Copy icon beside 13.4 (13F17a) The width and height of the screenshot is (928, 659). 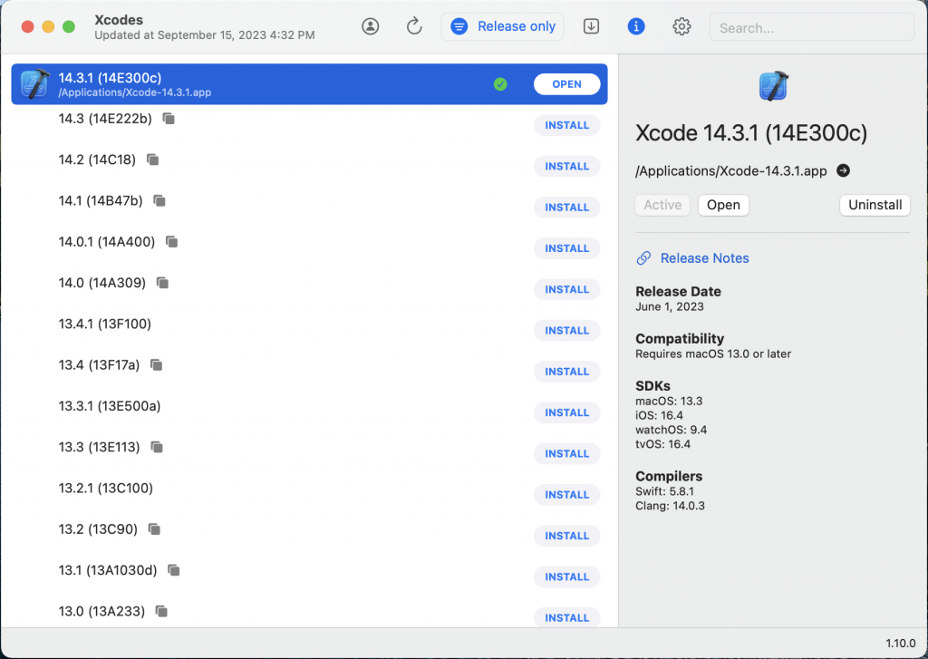point(156,364)
